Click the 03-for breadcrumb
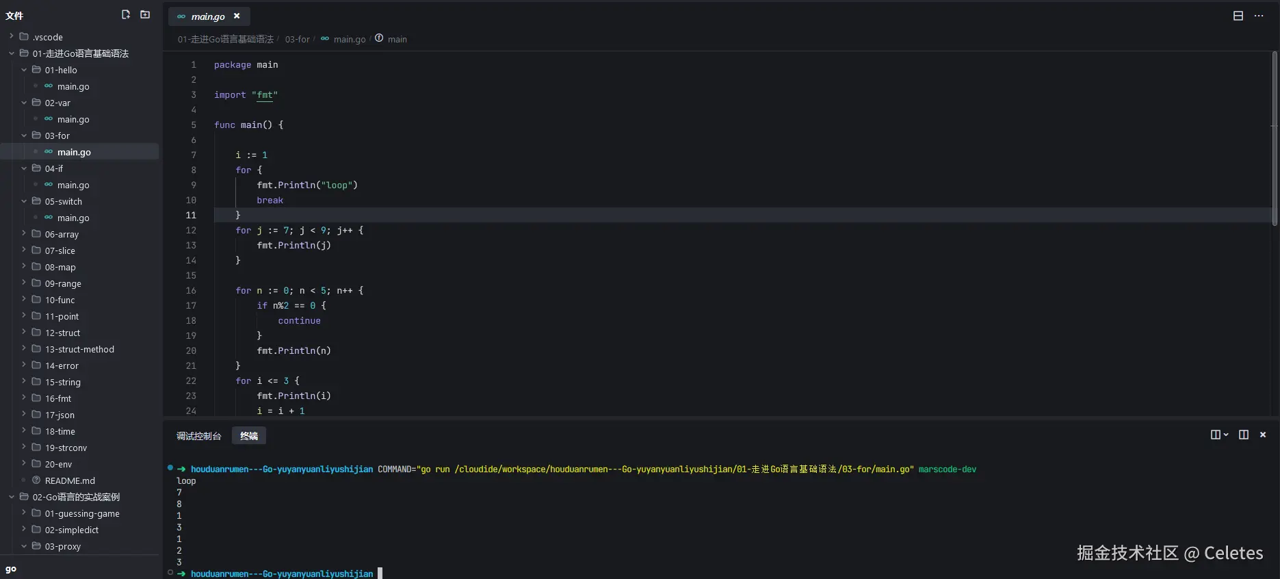Viewport: 1280px width, 579px height. click(298, 39)
